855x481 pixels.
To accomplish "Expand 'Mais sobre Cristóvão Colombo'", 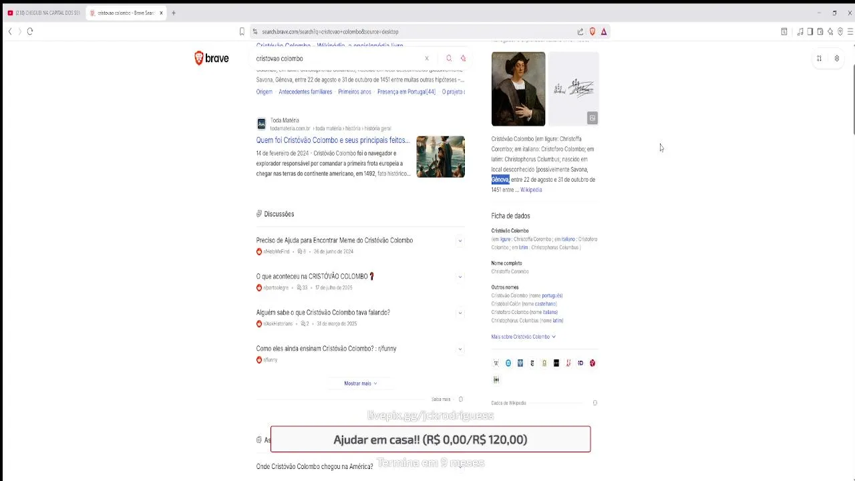I will click(x=524, y=337).
